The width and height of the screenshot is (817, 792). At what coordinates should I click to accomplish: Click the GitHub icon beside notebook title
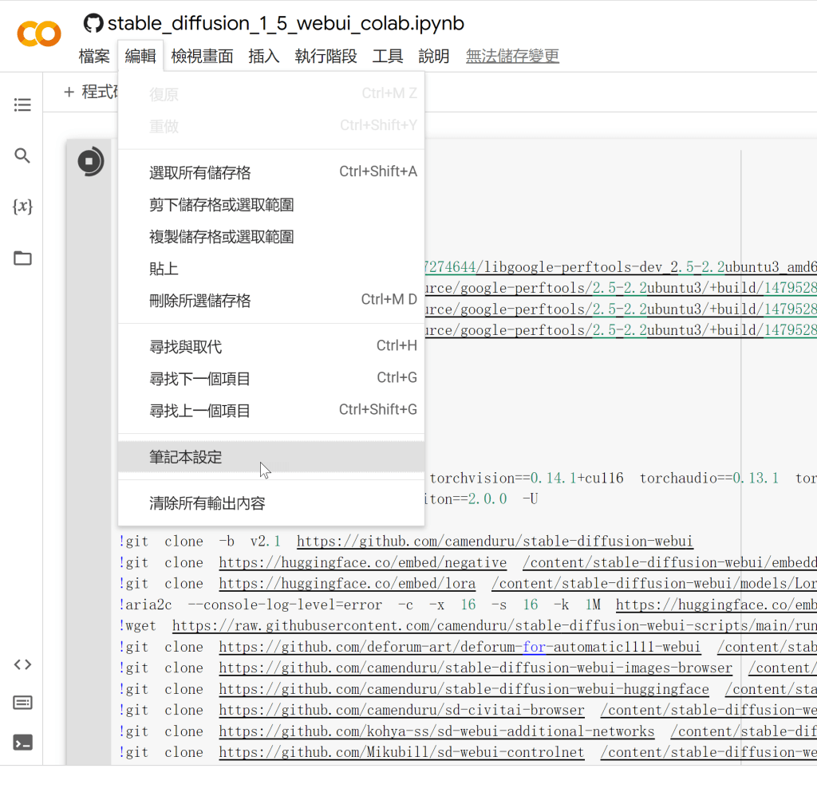(x=93, y=23)
